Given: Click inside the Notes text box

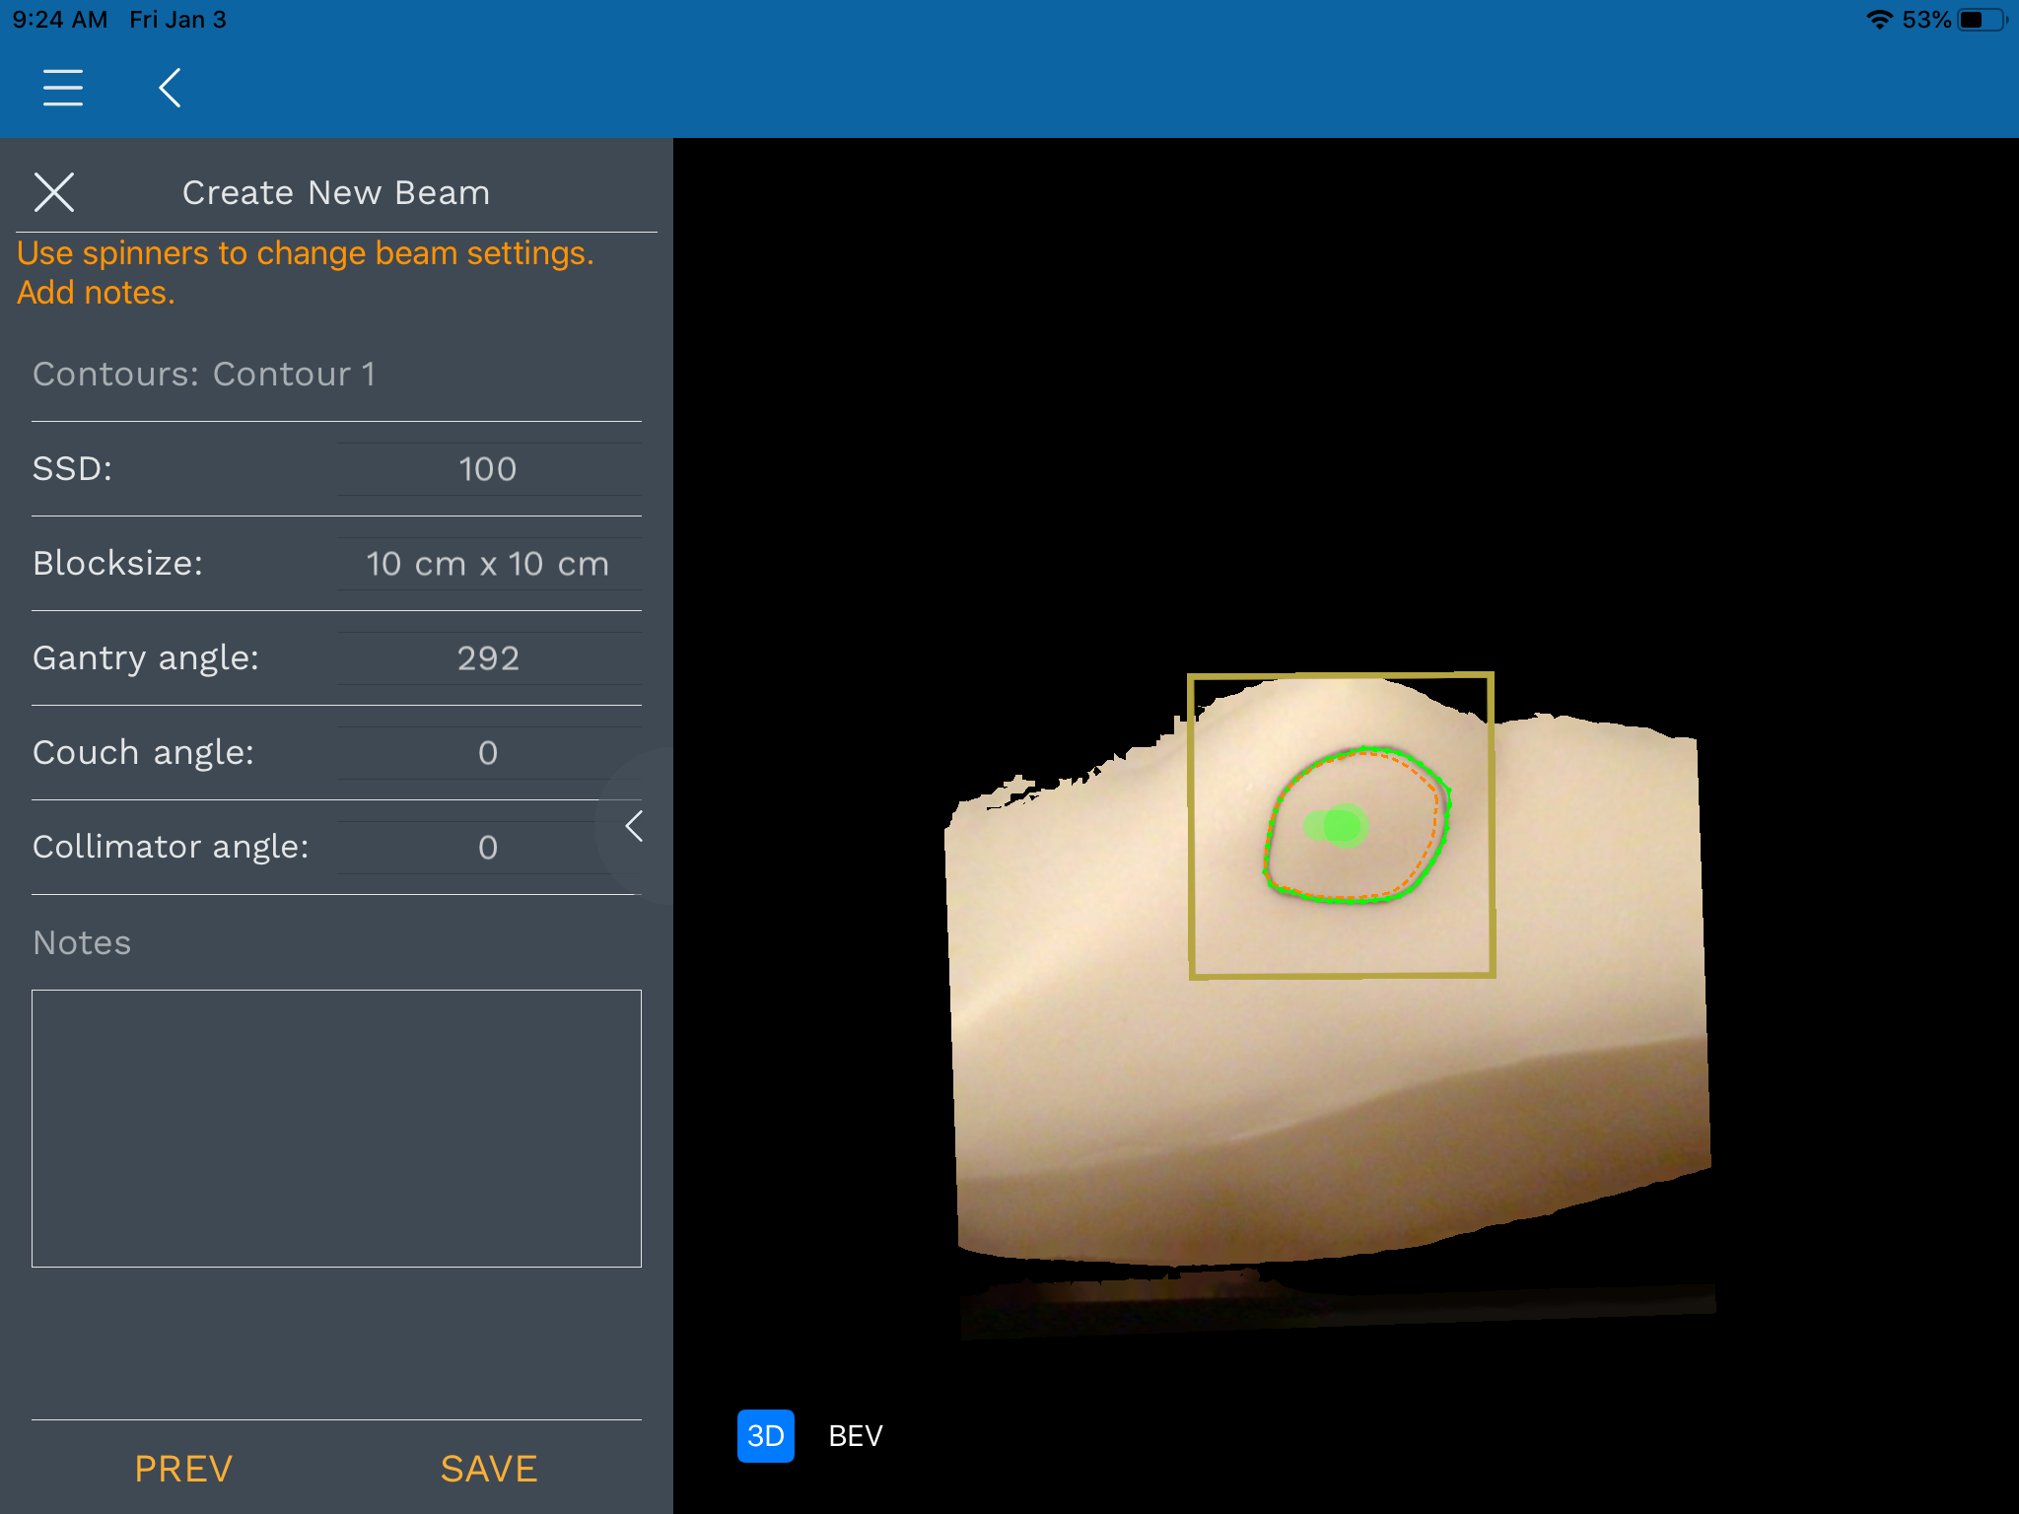Looking at the screenshot, I should 336,1128.
